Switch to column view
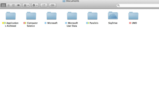The height and width of the screenshot is (102, 159). 14,5
